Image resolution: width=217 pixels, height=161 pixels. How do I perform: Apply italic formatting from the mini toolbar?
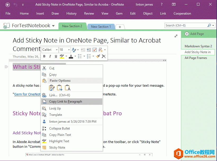click(x=50, y=56)
